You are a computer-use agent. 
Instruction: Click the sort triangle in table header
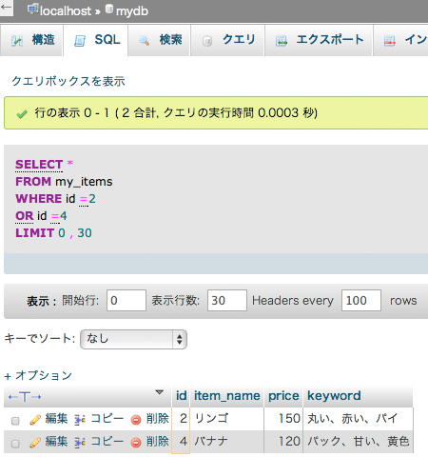coord(160,392)
